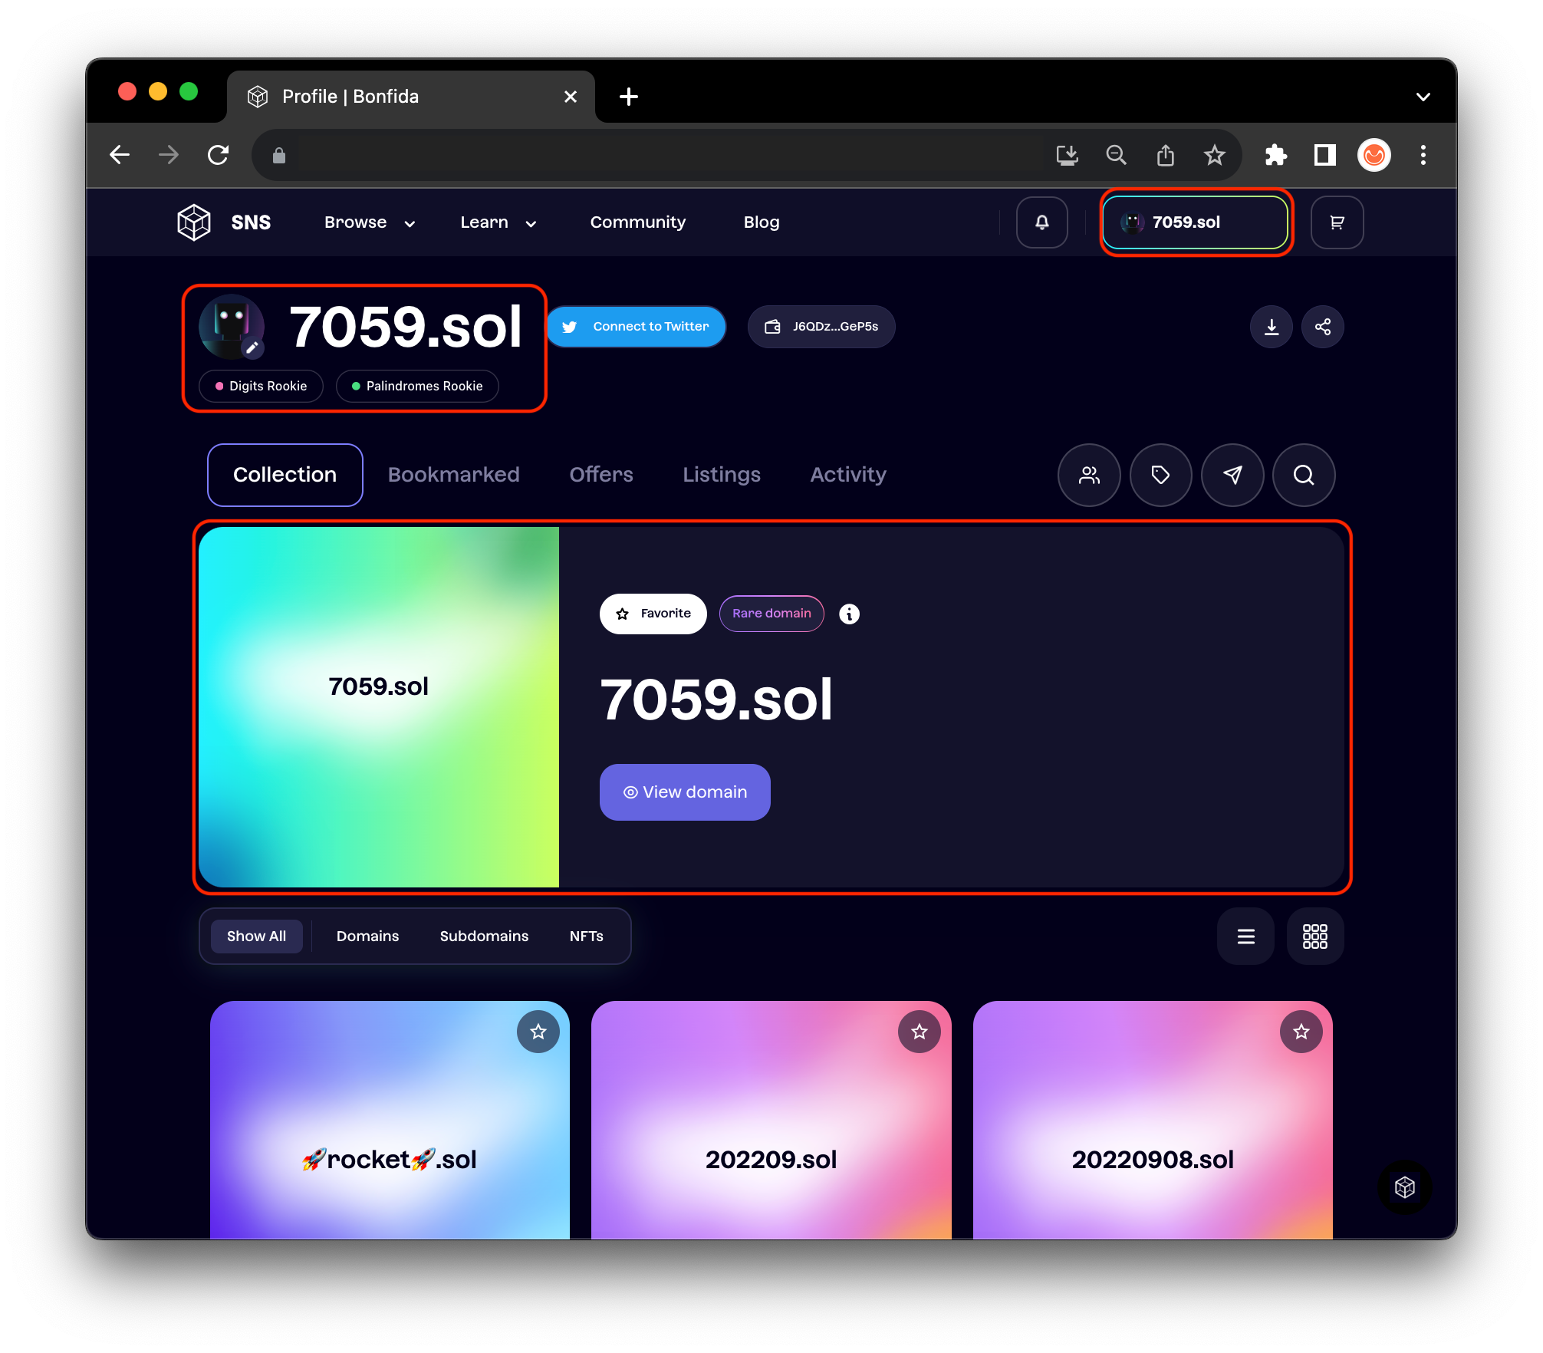Toggle Favorite star on 7059.sol
Image resolution: width=1543 pixels, height=1353 pixels.
coord(653,614)
